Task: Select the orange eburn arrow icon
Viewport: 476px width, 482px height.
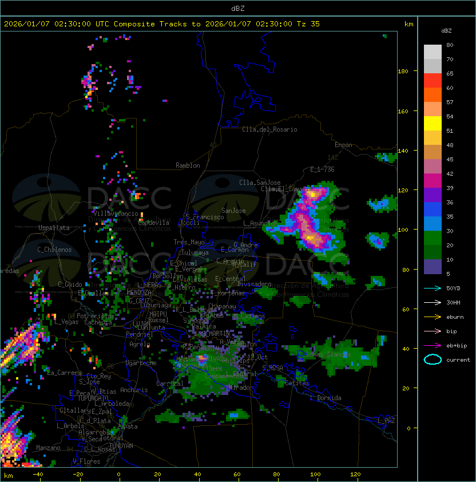Action: click(433, 317)
